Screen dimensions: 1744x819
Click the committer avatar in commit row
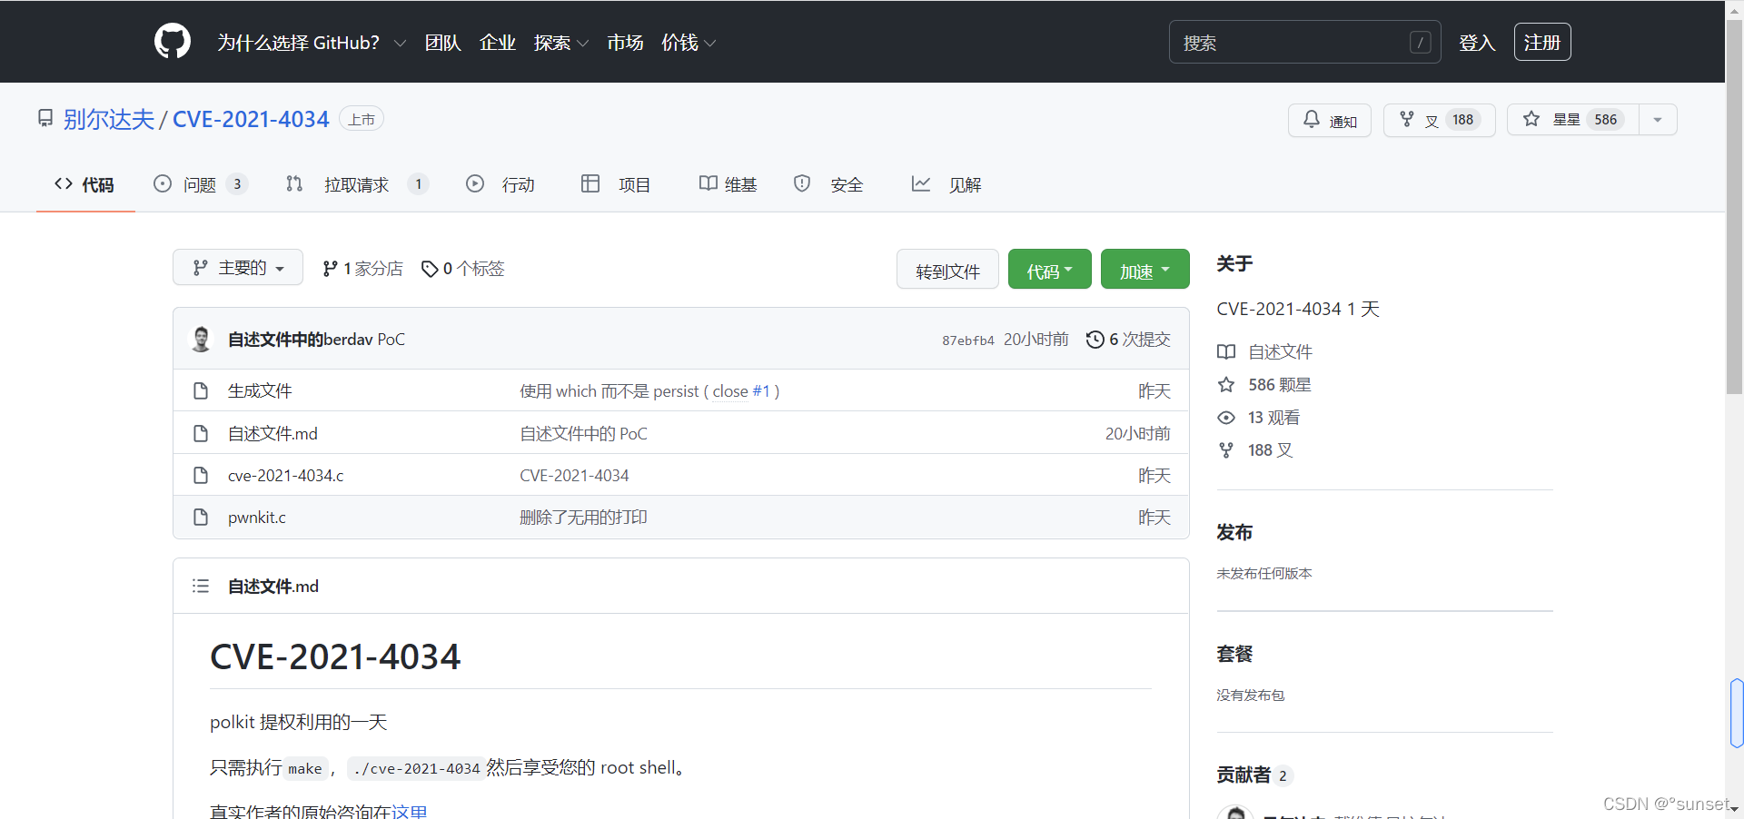pyautogui.click(x=202, y=339)
